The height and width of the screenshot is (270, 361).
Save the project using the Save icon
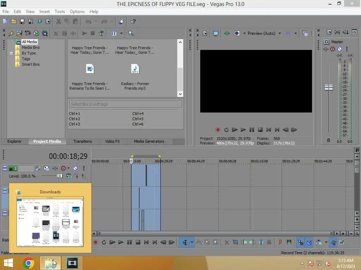click(x=22, y=21)
